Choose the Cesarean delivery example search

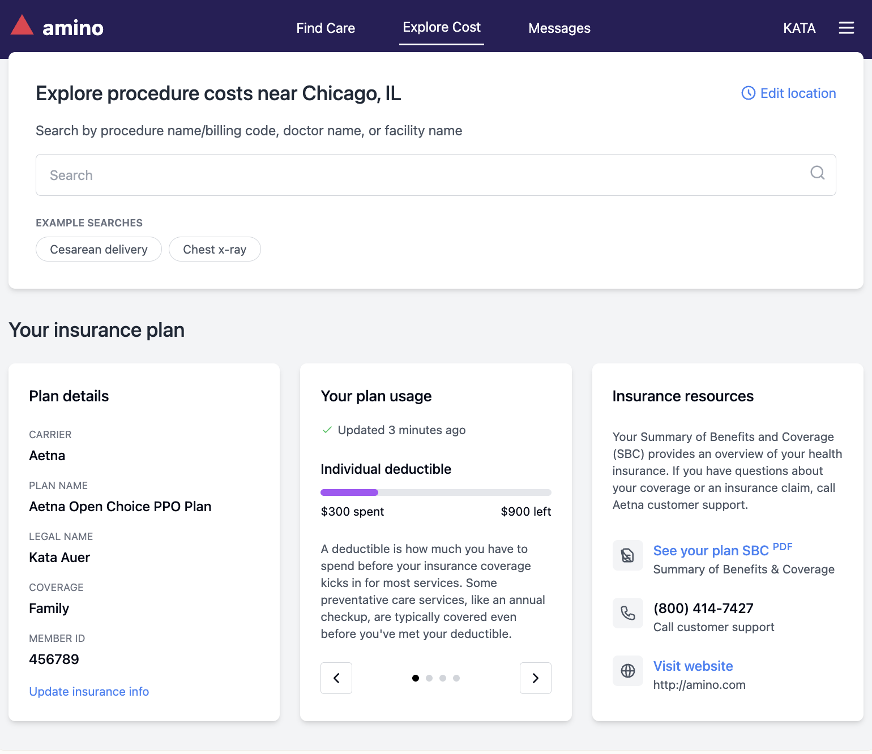click(99, 249)
